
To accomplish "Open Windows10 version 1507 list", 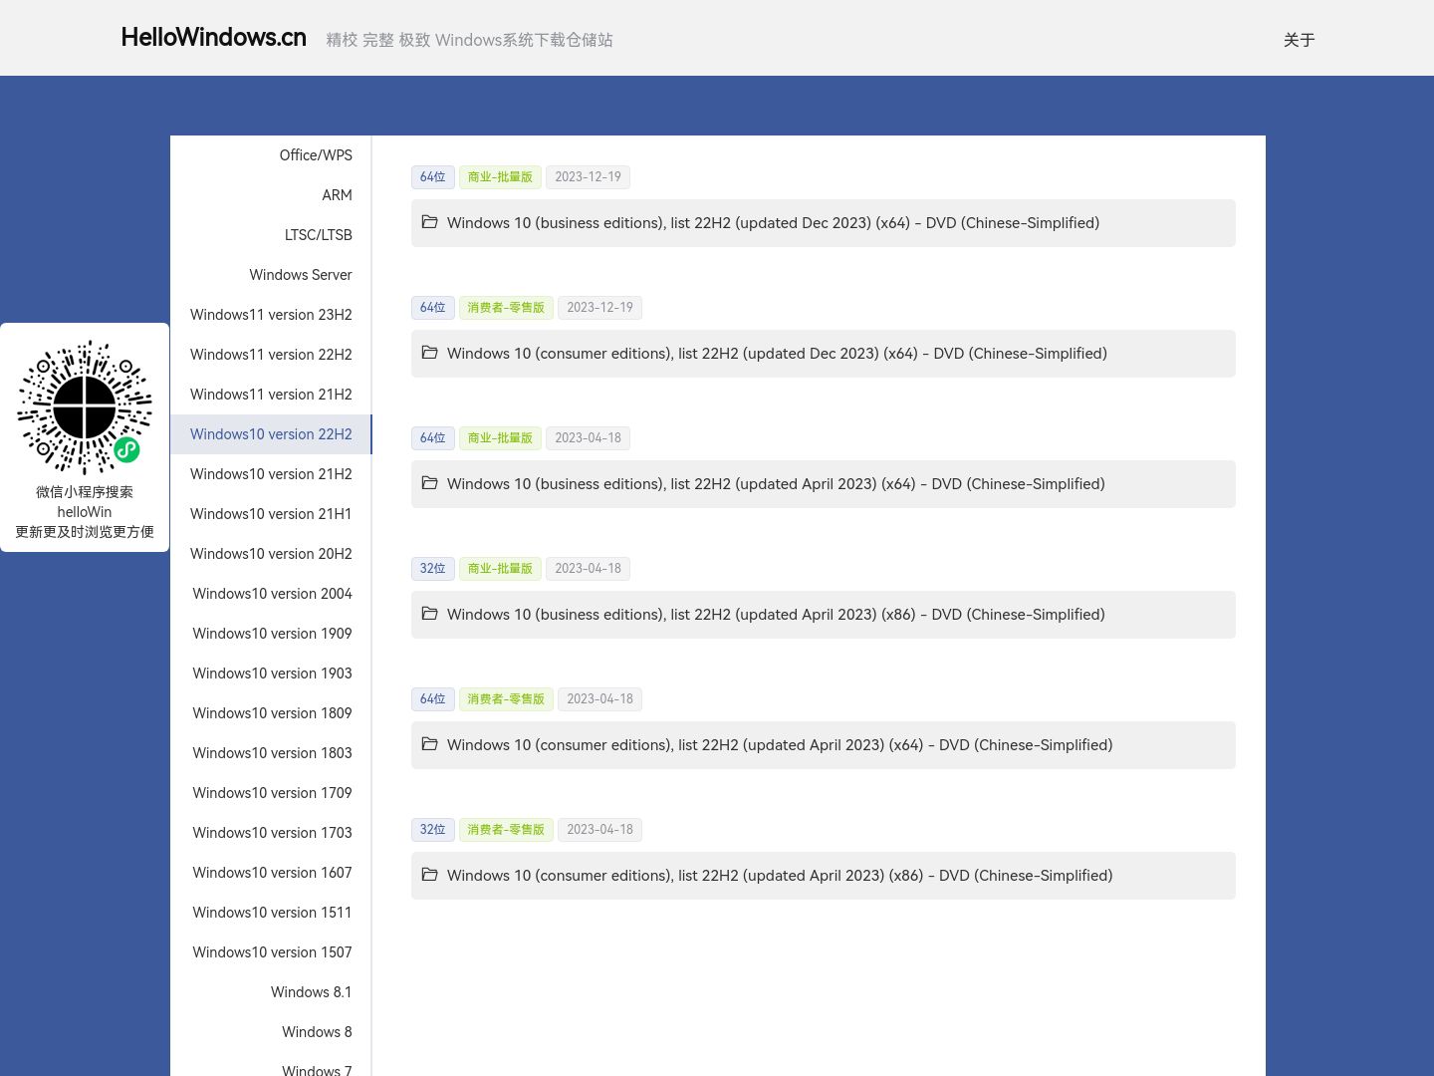I will [271, 952].
